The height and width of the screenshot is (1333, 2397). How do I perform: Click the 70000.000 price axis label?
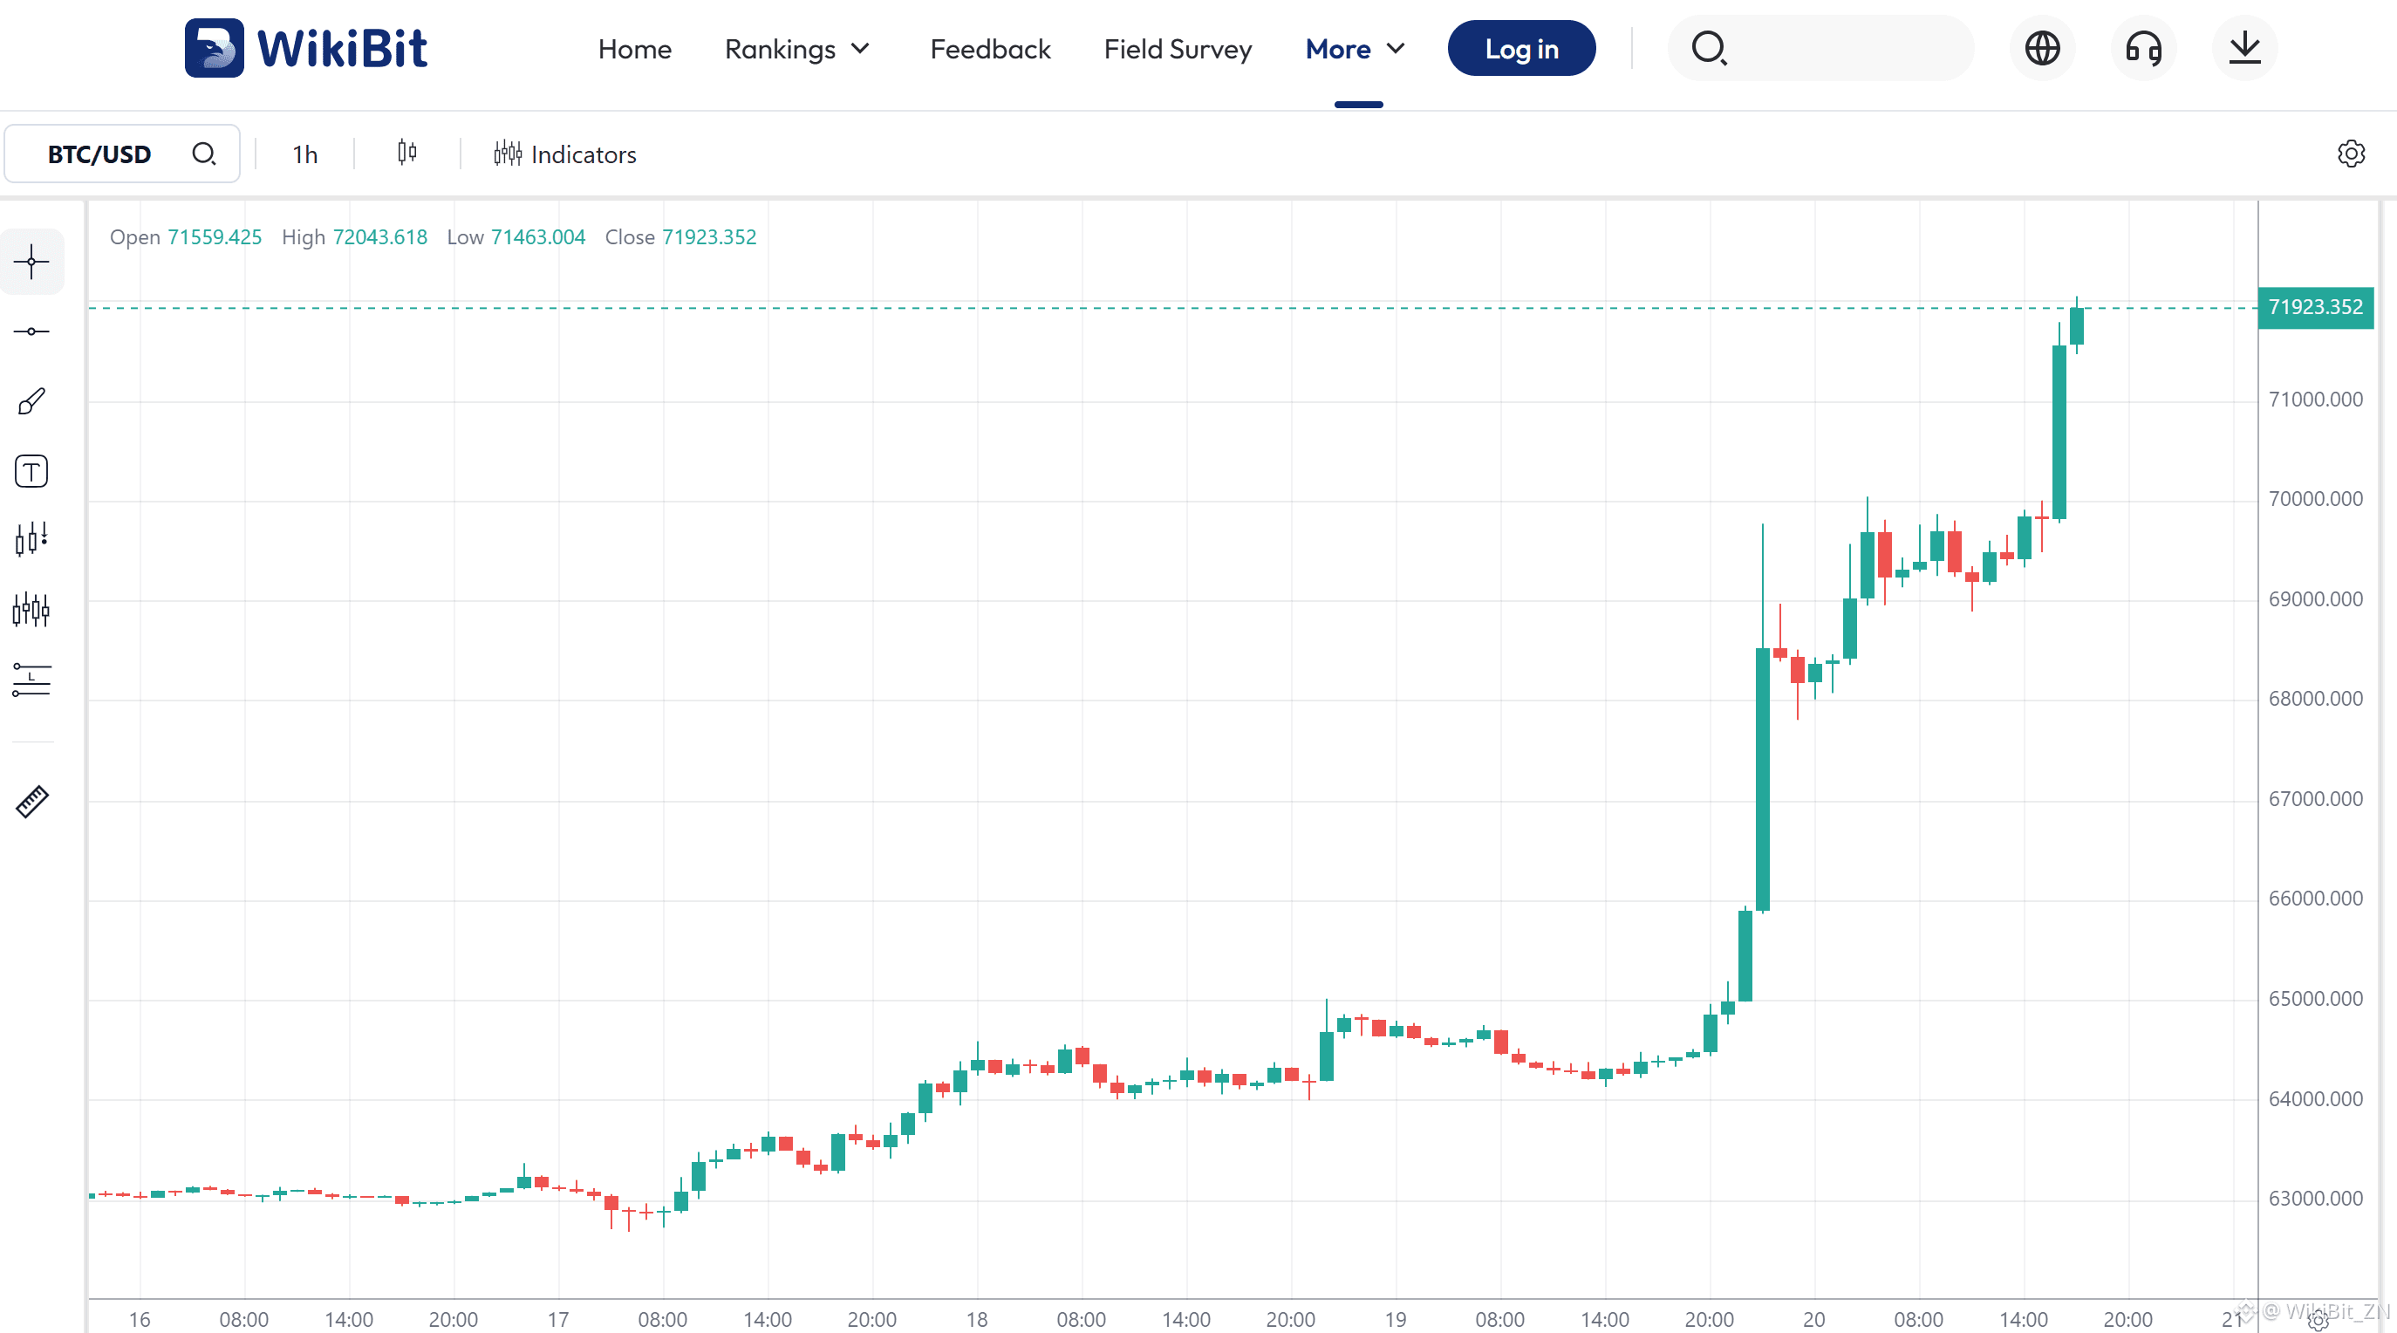click(2315, 499)
